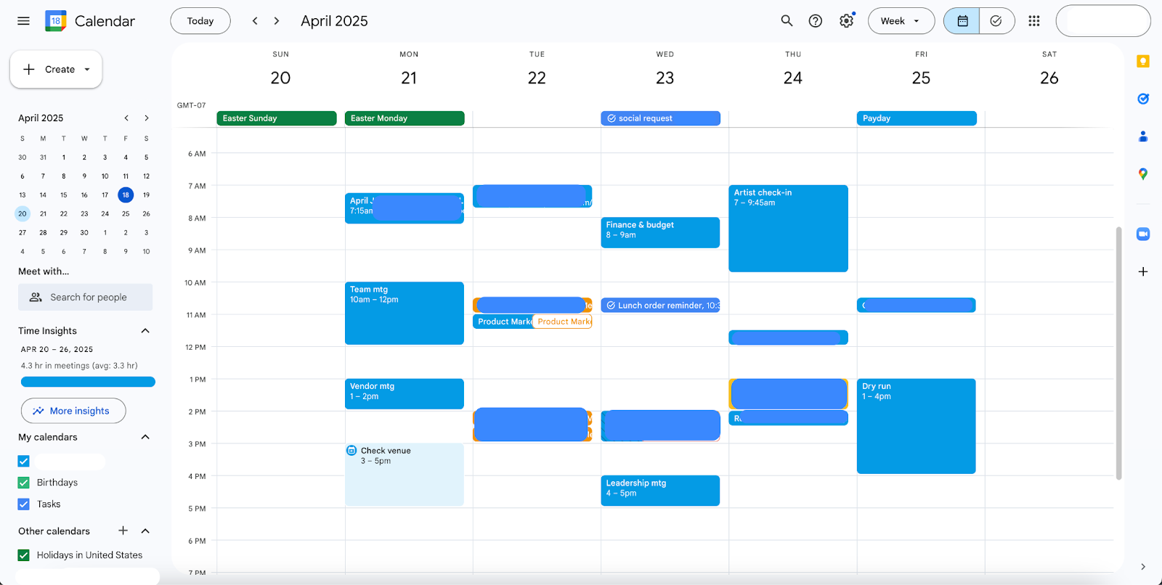The width and height of the screenshot is (1162, 585).
Task: Click the Search for people field
Action: coord(85,297)
